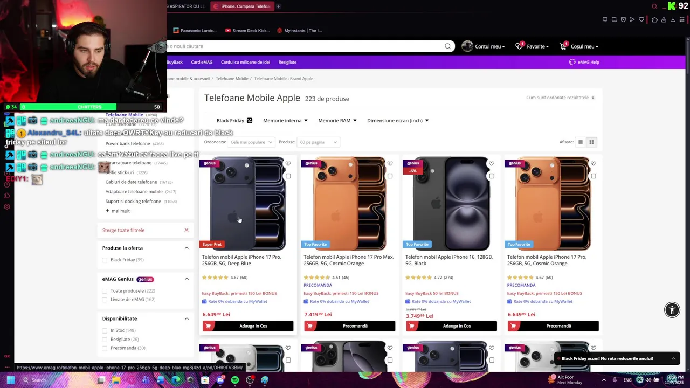Add iPhone 17 Pro Deep Blue to cart
Viewport: 690px width, 388px height.
coord(248,326)
